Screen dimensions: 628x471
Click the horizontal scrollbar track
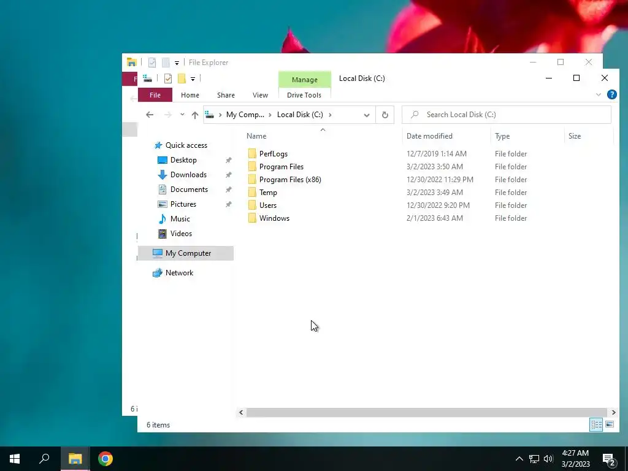(x=427, y=412)
